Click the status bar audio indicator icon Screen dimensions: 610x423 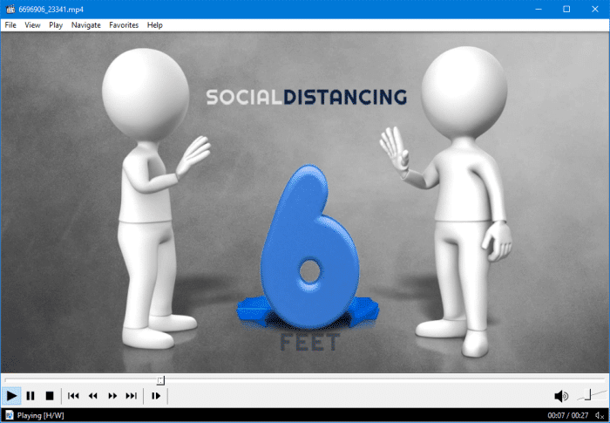pyautogui.click(x=600, y=415)
